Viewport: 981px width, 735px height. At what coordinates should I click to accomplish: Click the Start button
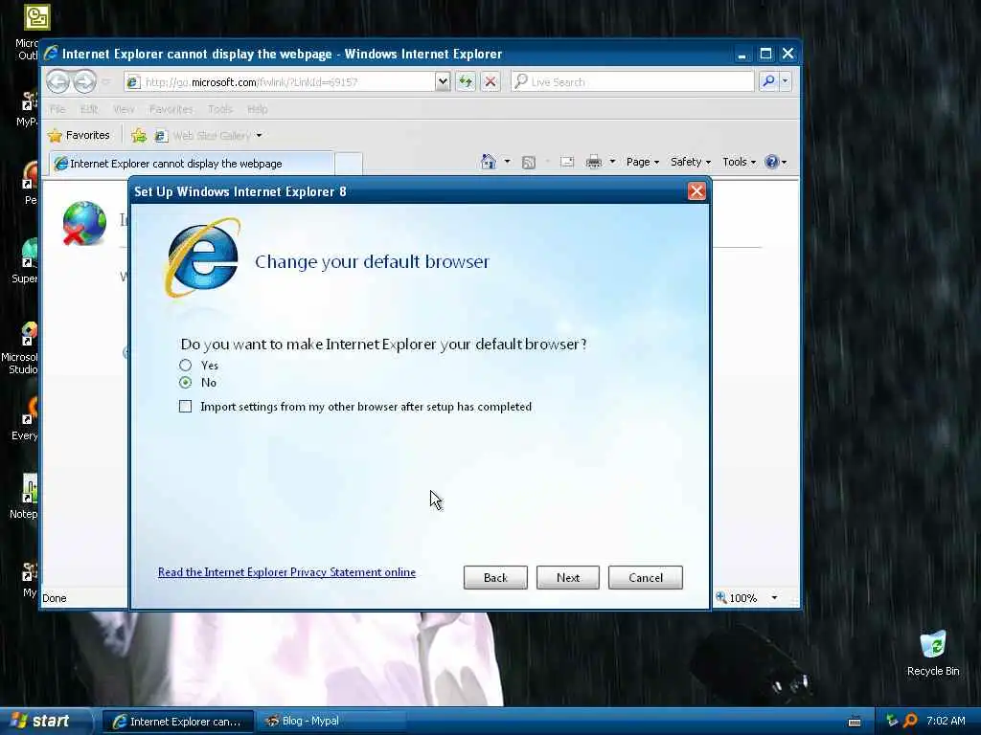[x=41, y=722]
